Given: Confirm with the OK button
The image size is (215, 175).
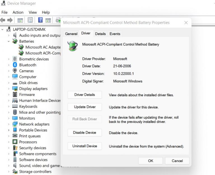Looking at the screenshot, I should coord(151,161).
